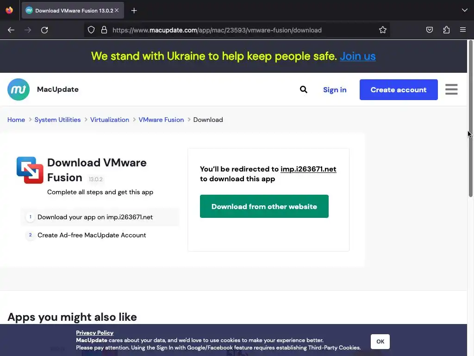Open VMware Fusion breadcrumb

161,120
